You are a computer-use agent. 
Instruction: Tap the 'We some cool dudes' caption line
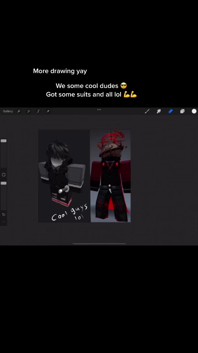pyautogui.click(x=91, y=86)
